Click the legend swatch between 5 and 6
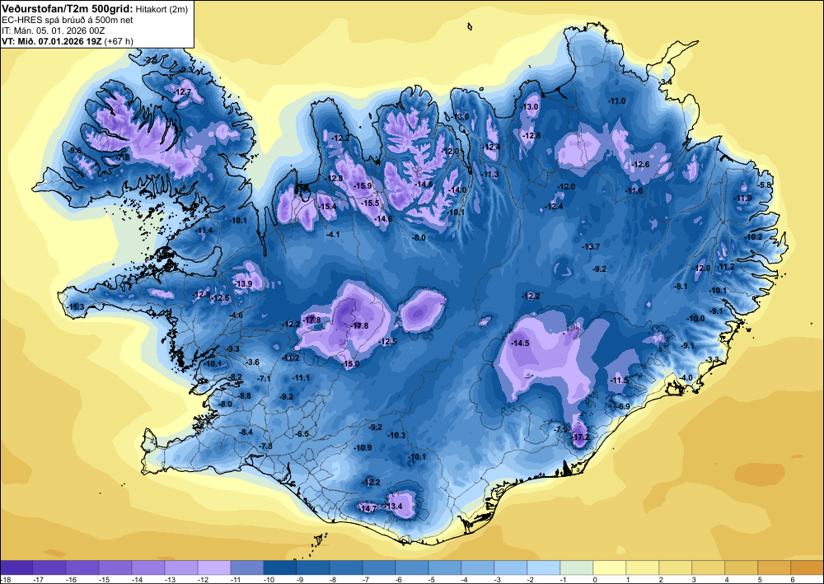The width and height of the screenshot is (824, 584). tap(774, 568)
